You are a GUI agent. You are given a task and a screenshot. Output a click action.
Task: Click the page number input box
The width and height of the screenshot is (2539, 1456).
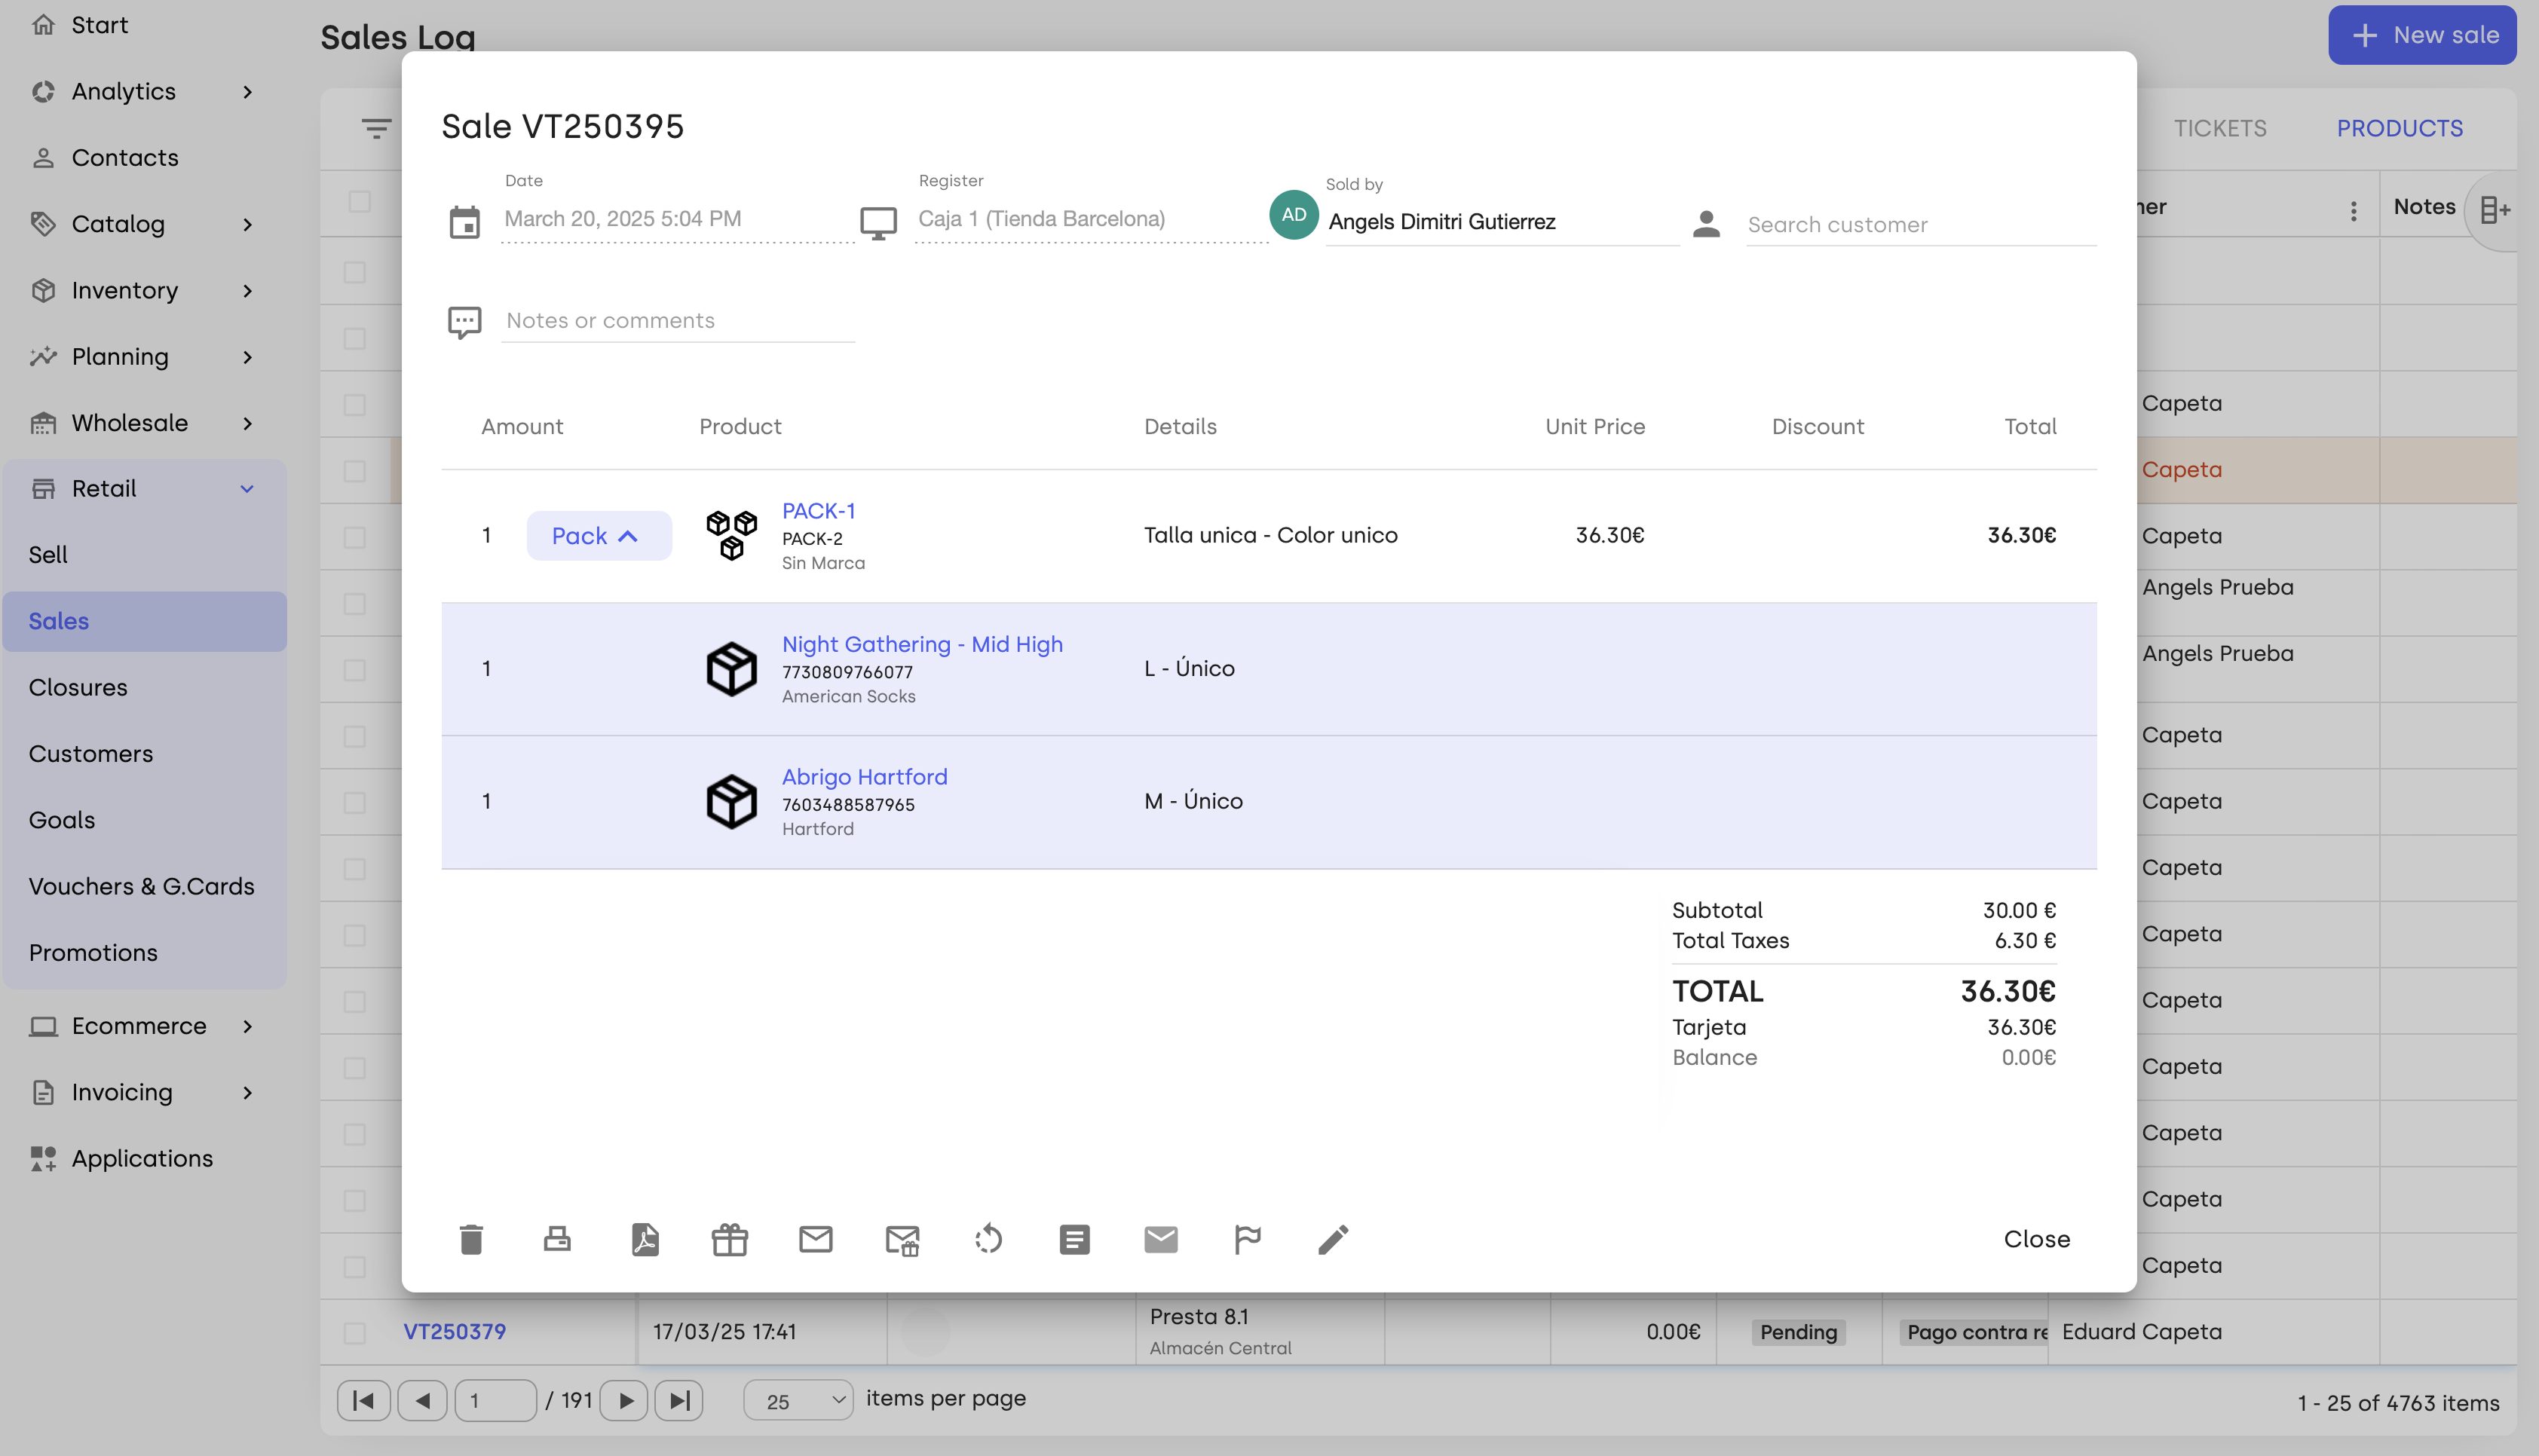[496, 1401]
